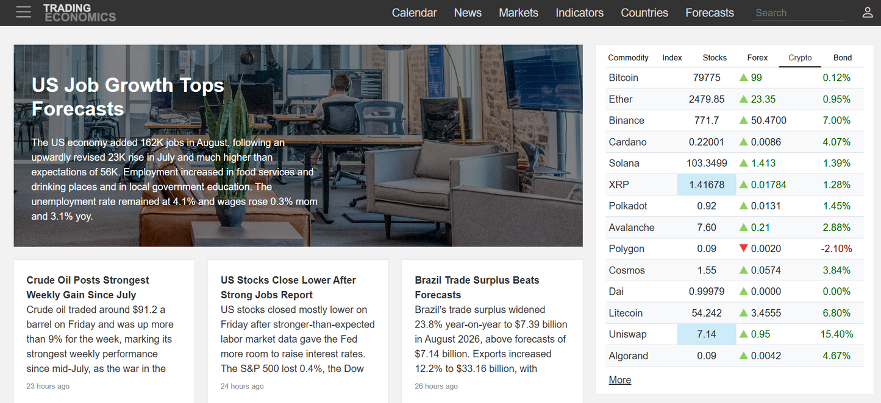Switch to the Index tab
The width and height of the screenshot is (881, 403).
(x=672, y=58)
